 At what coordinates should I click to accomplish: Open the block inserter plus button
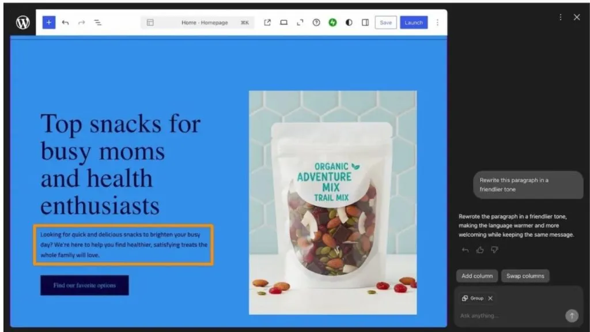tap(49, 22)
